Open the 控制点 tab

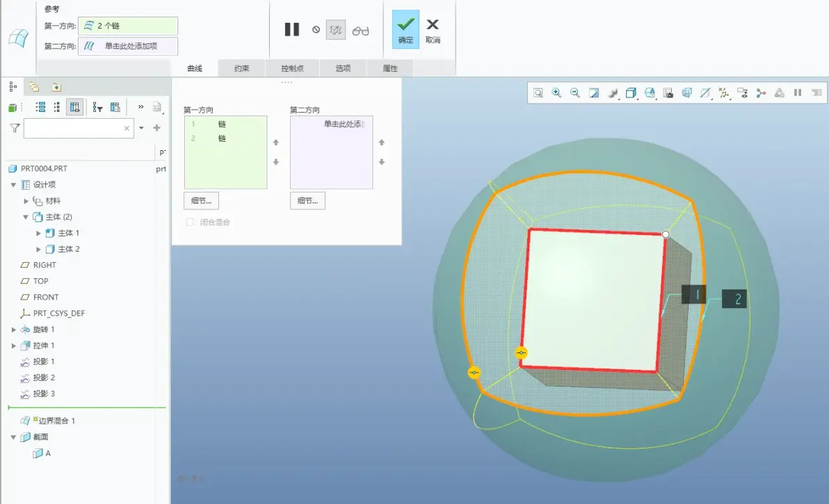[292, 68]
